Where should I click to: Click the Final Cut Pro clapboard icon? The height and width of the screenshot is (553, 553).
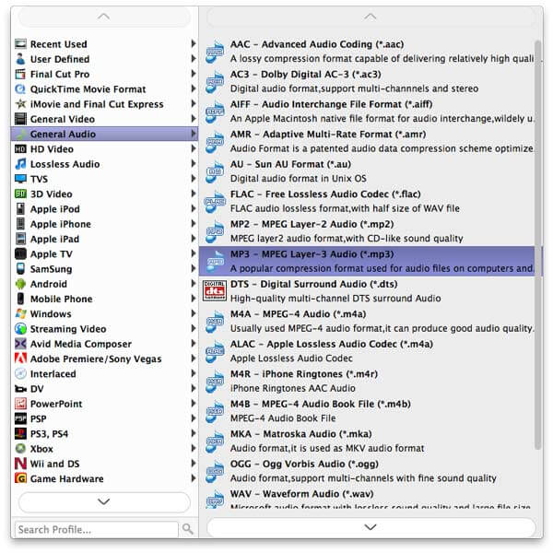point(20,74)
